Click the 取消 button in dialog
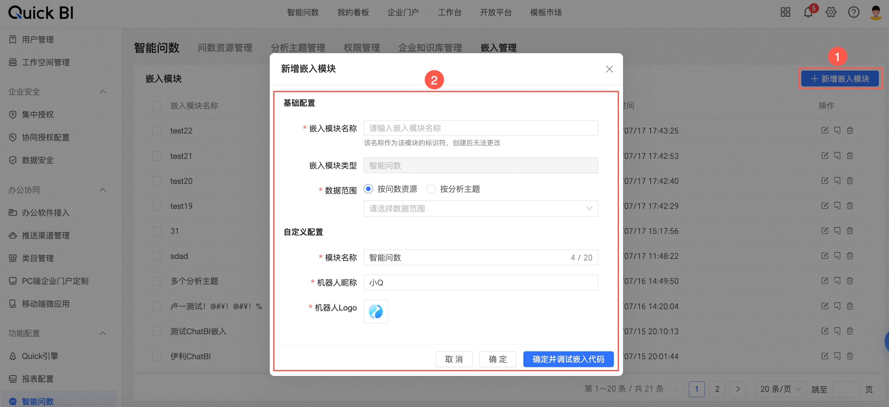This screenshot has height=407, width=889. (x=454, y=359)
